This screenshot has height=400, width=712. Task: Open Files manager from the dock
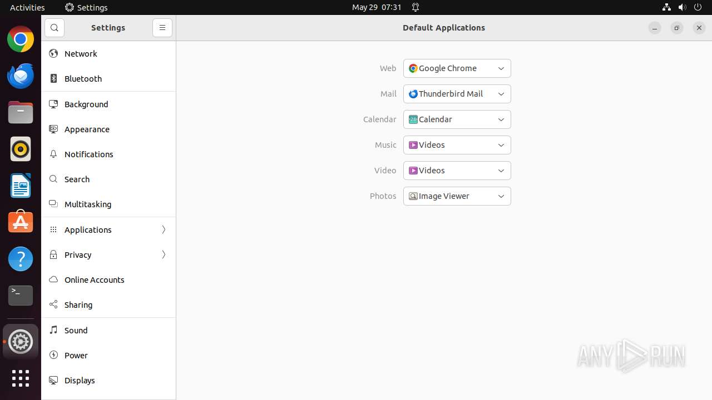(21, 113)
